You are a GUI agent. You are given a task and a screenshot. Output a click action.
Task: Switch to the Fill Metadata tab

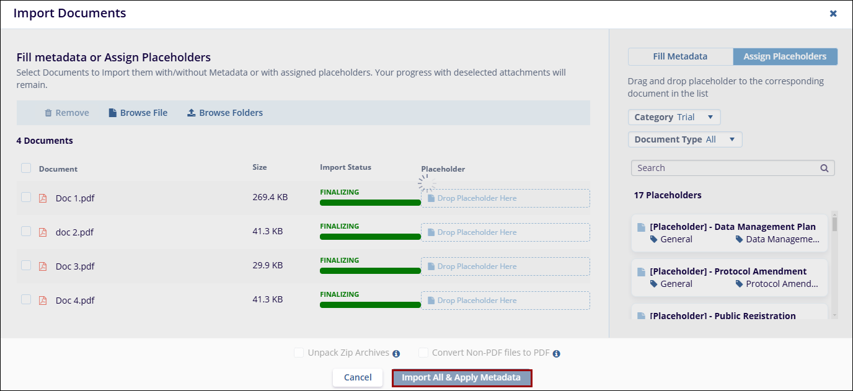pyautogui.click(x=680, y=56)
